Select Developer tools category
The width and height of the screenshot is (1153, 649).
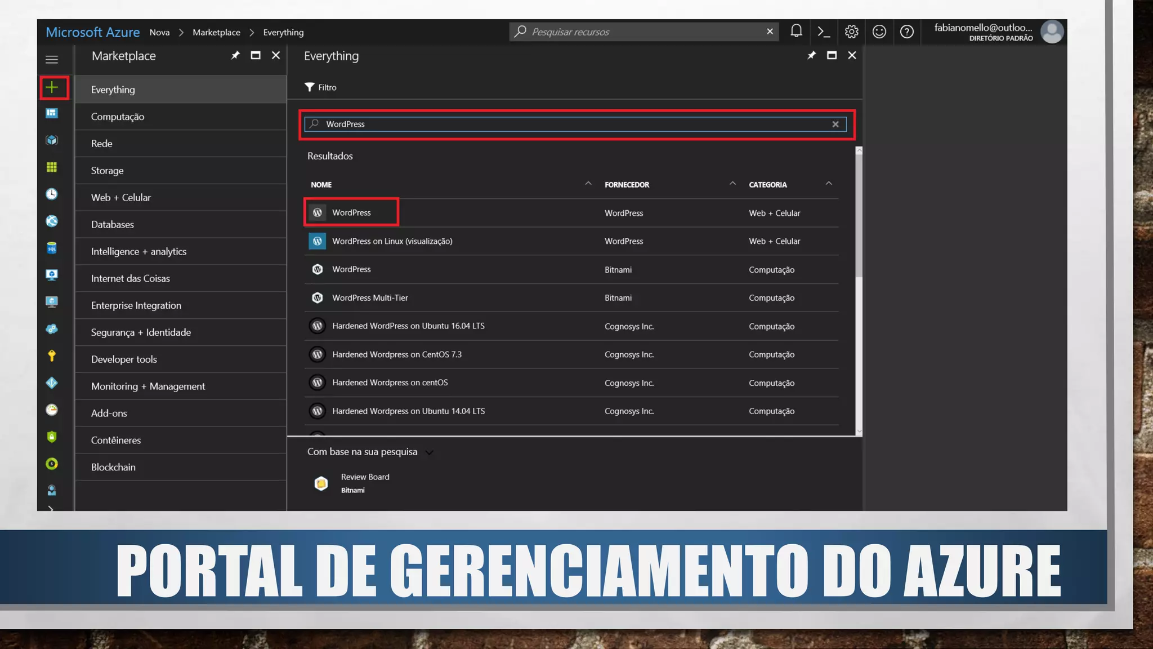click(x=181, y=359)
